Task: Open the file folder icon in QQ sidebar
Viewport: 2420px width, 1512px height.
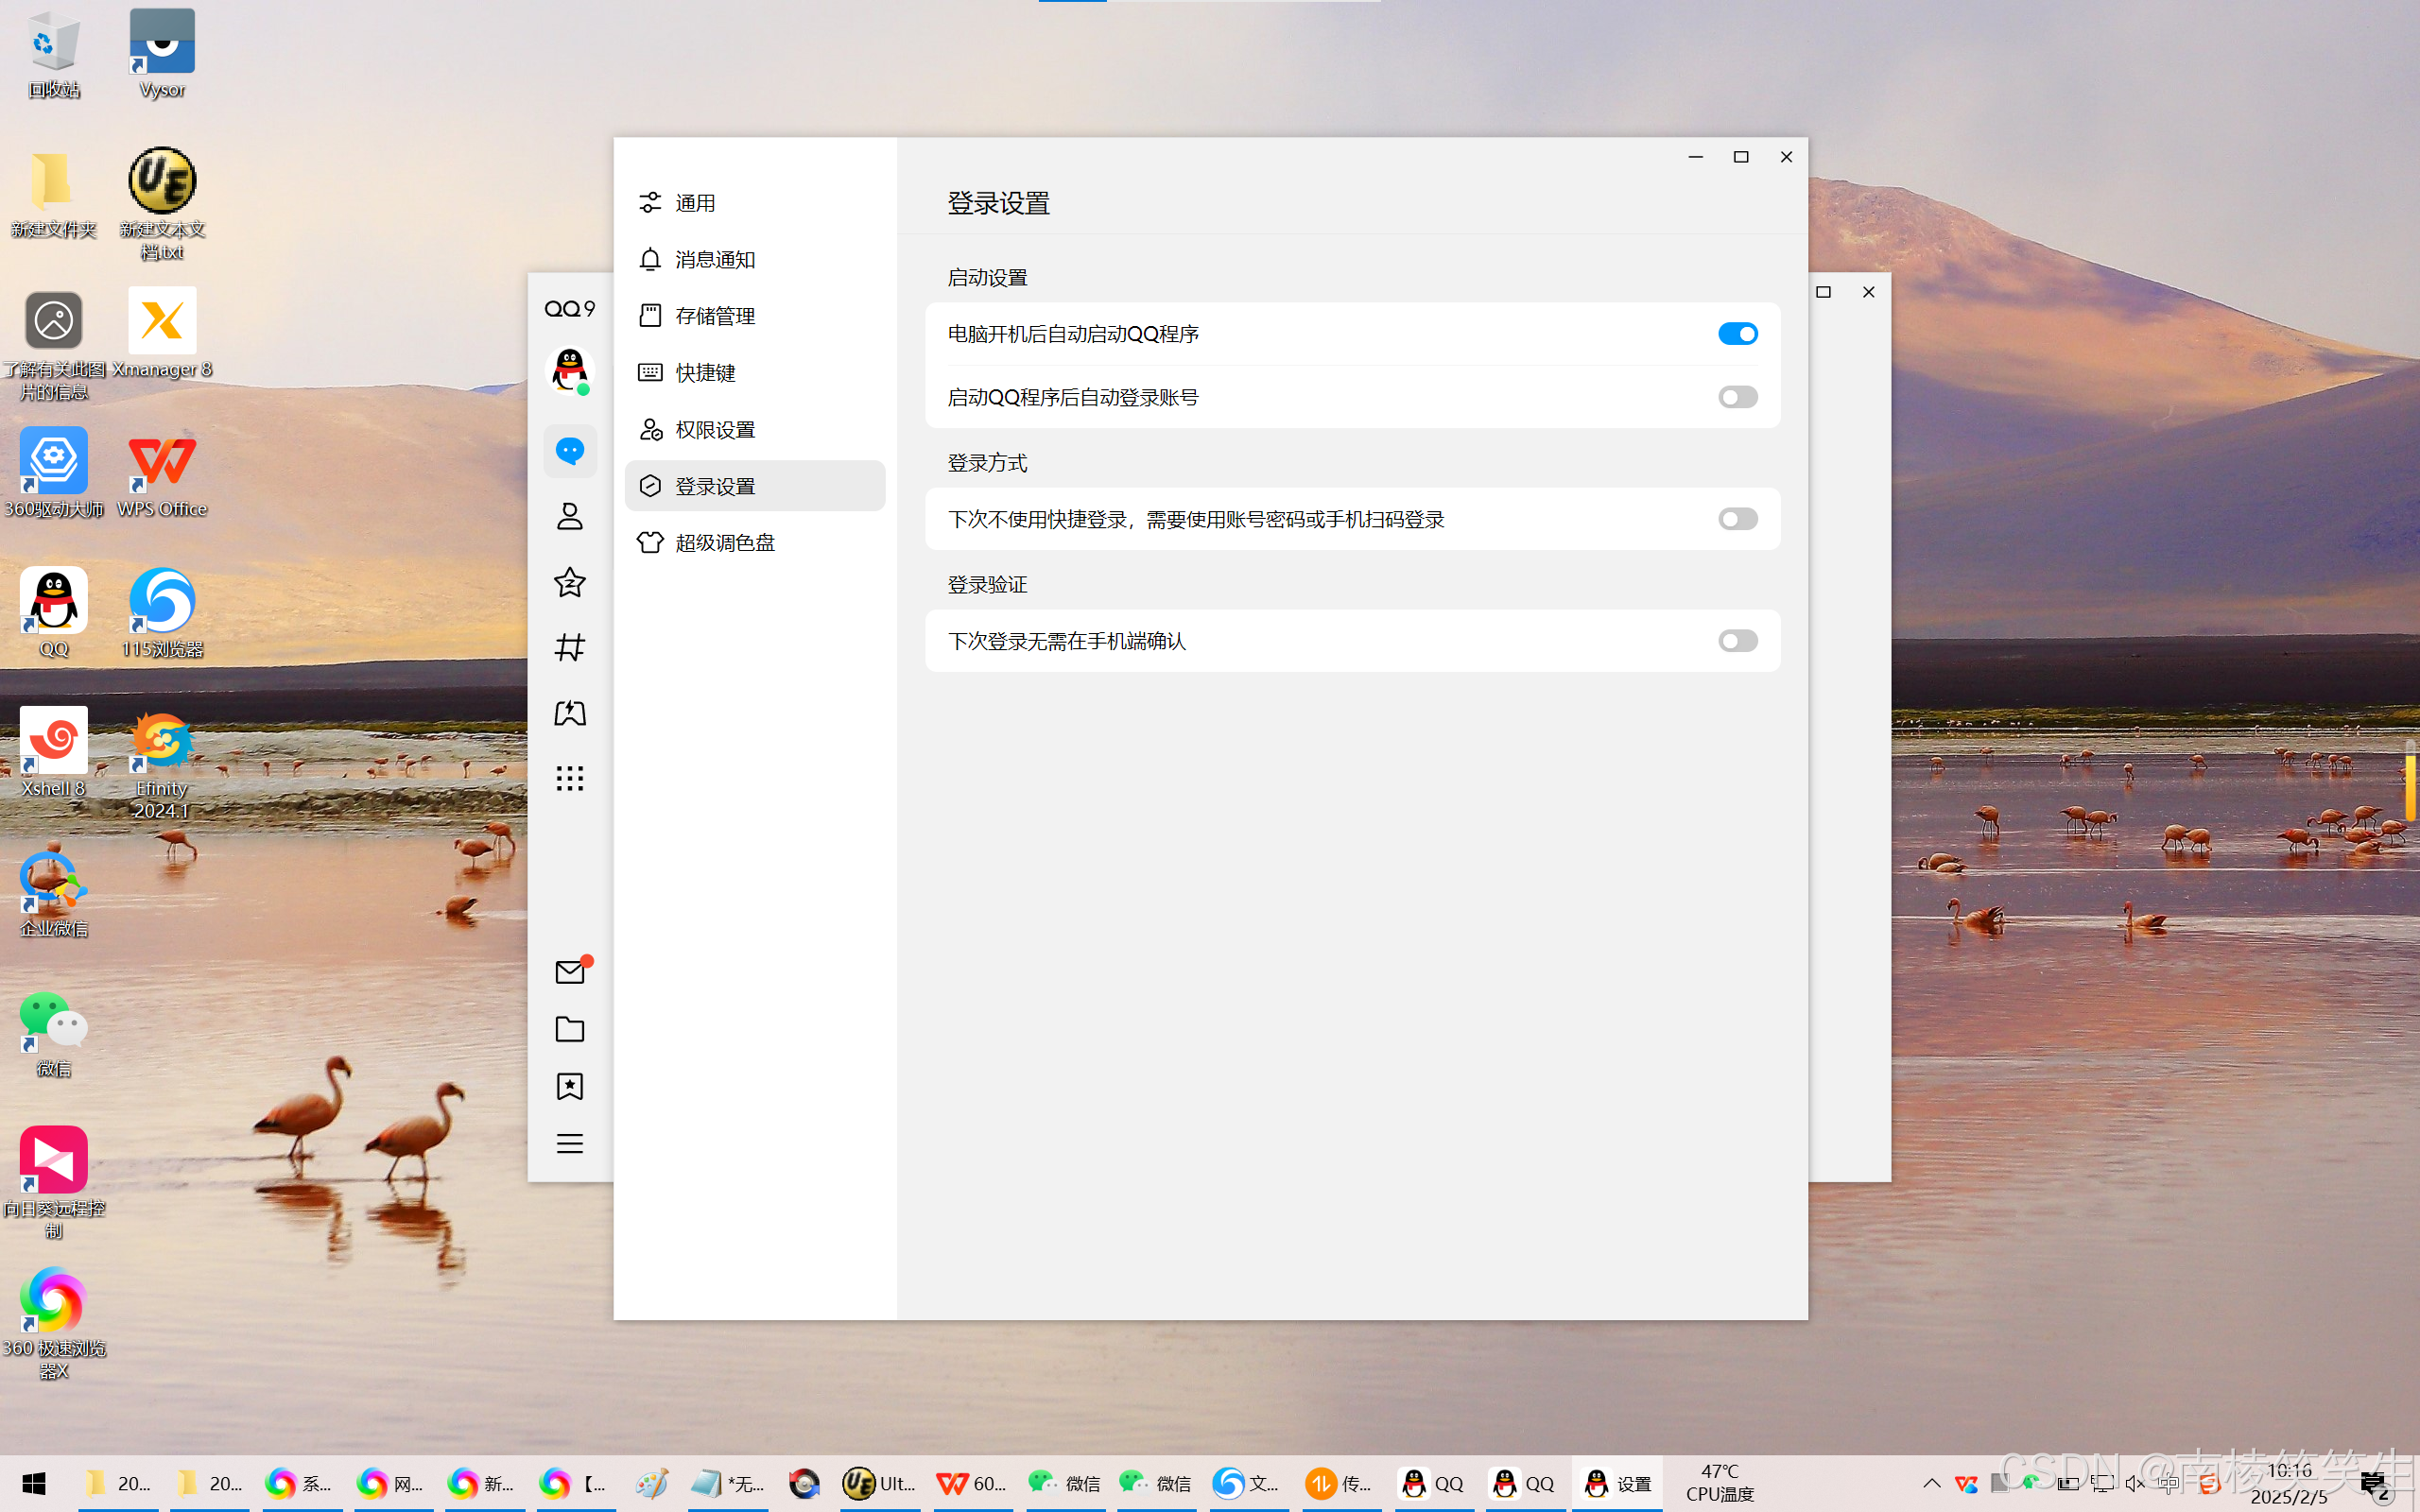Action: [x=570, y=1029]
